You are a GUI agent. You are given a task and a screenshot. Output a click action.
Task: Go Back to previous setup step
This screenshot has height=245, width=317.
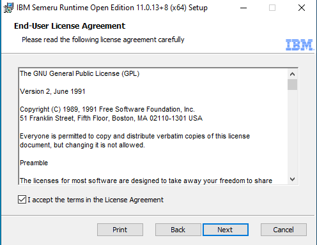point(178,230)
